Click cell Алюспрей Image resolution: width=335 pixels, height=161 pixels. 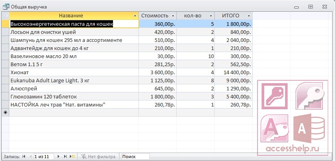point(74,88)
